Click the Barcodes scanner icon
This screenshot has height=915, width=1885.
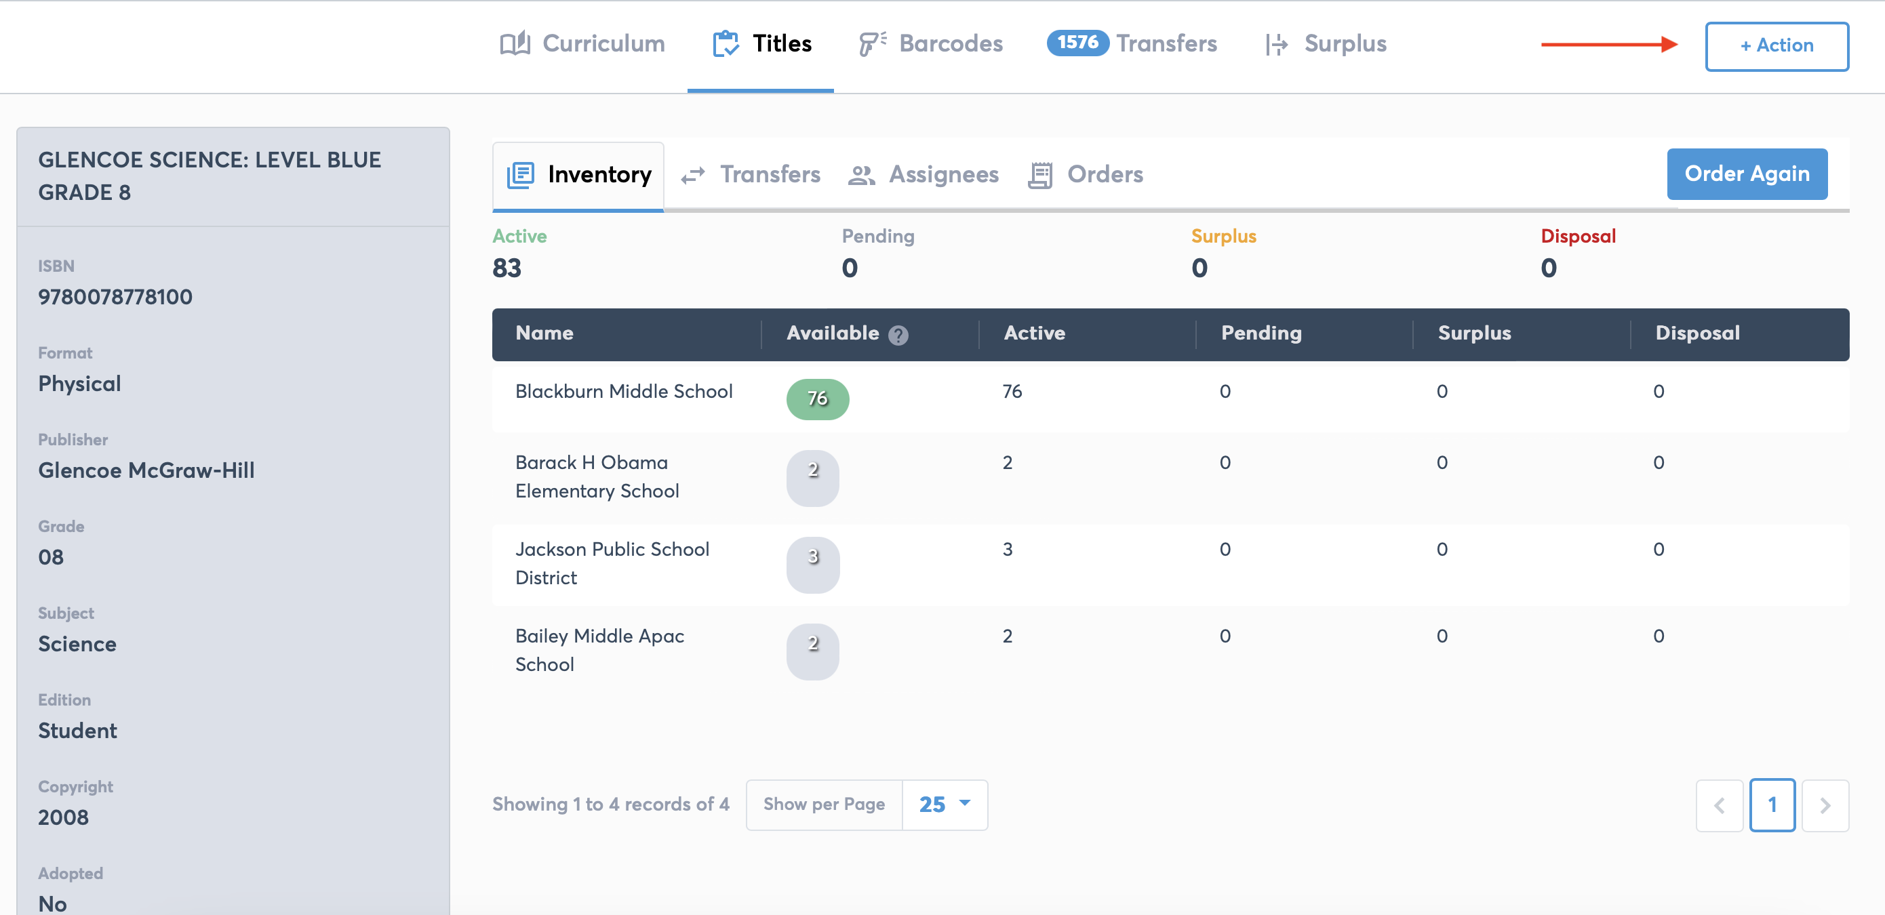(x=871, y=44)
